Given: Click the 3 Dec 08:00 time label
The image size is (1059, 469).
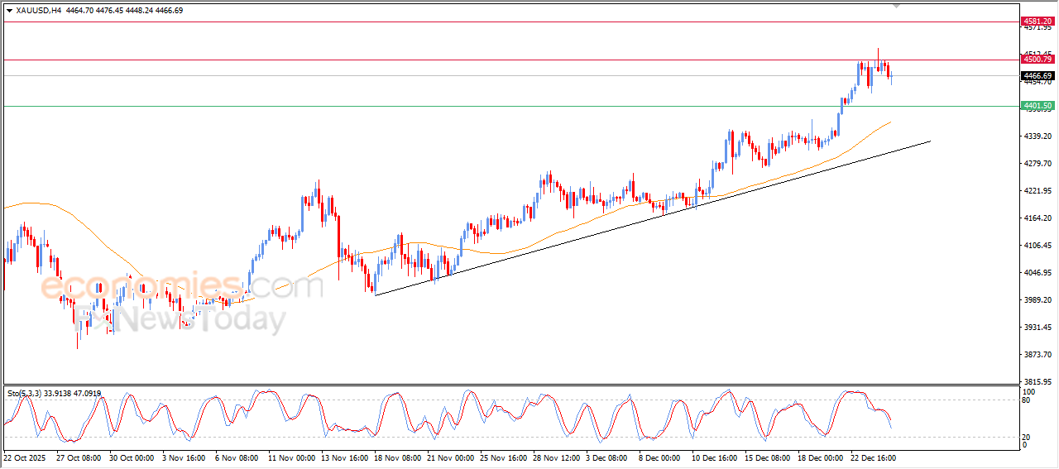Looking at the screenshot, I should pos(608,457).
